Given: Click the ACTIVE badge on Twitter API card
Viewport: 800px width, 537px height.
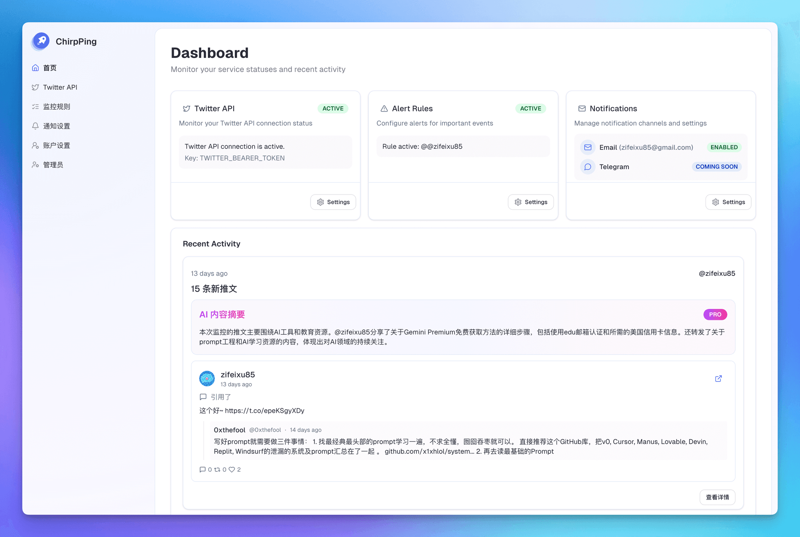Looking at the screenshot, I should 332,109.
